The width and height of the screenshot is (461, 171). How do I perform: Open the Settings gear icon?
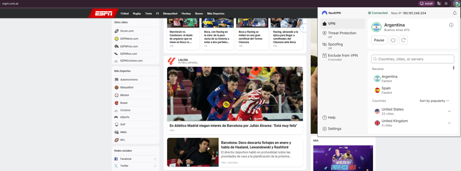[x=325, y=129]
